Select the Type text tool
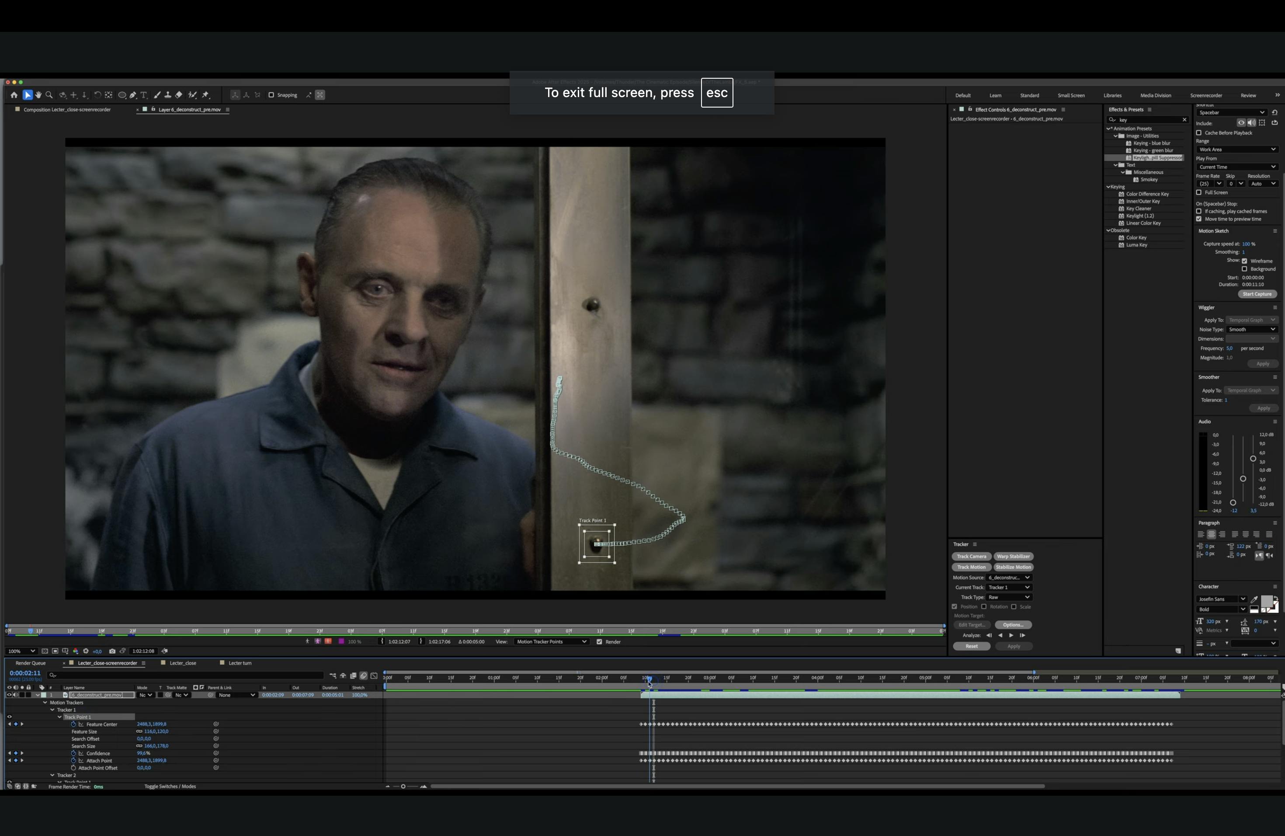This screenshot has height=836, width=1285. (144, 95)
